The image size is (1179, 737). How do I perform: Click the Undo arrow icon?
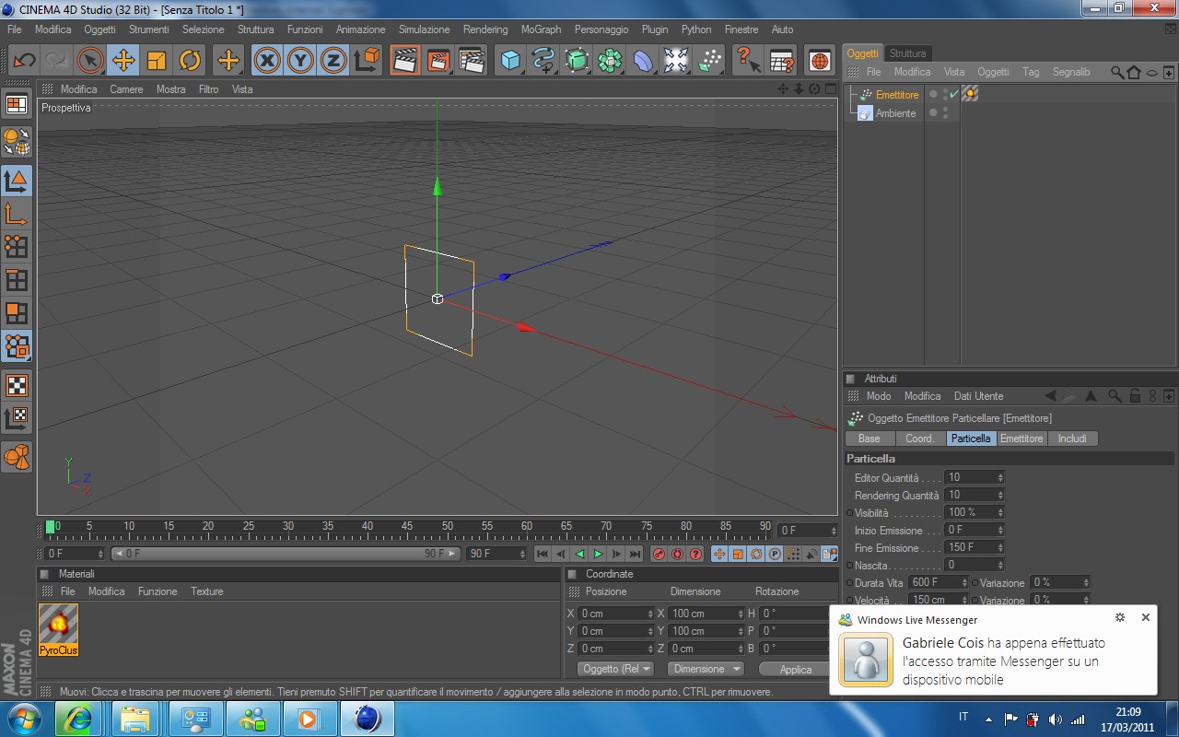[x=24, y=61]
